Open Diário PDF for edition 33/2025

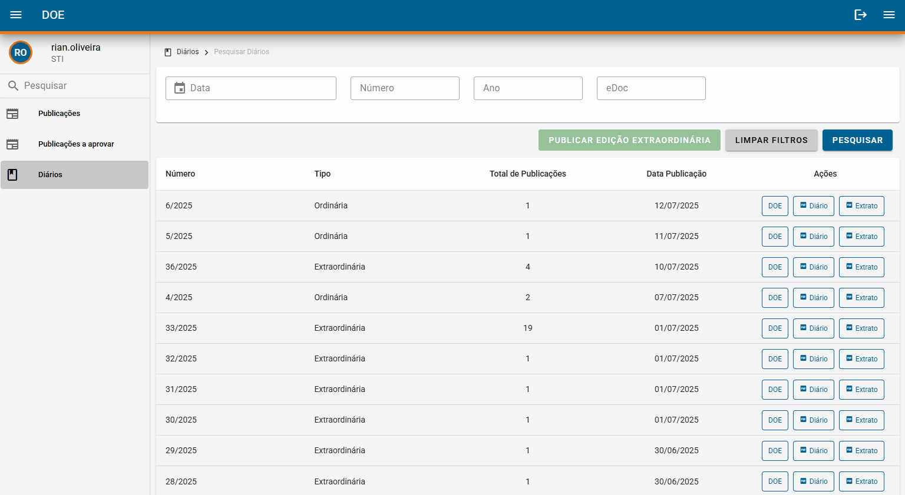814,328
